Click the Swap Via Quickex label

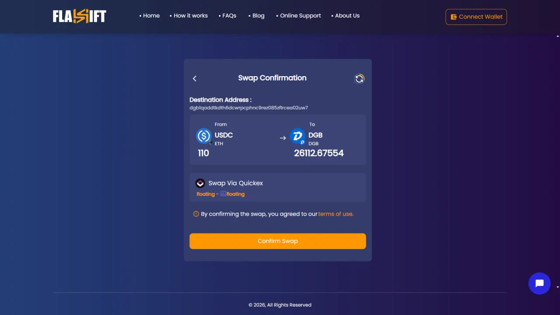[236, 183]
